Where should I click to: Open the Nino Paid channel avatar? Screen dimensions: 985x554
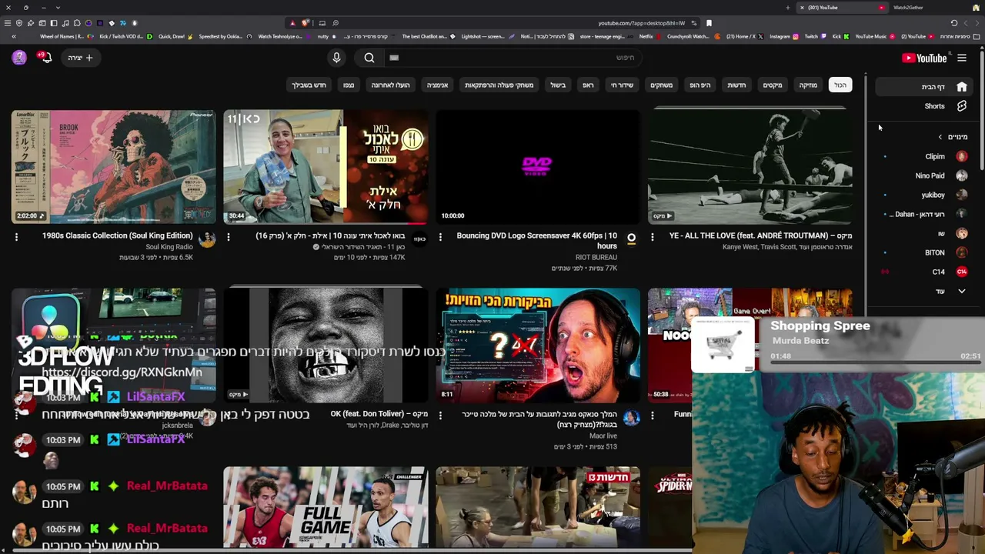pos(961,175)
